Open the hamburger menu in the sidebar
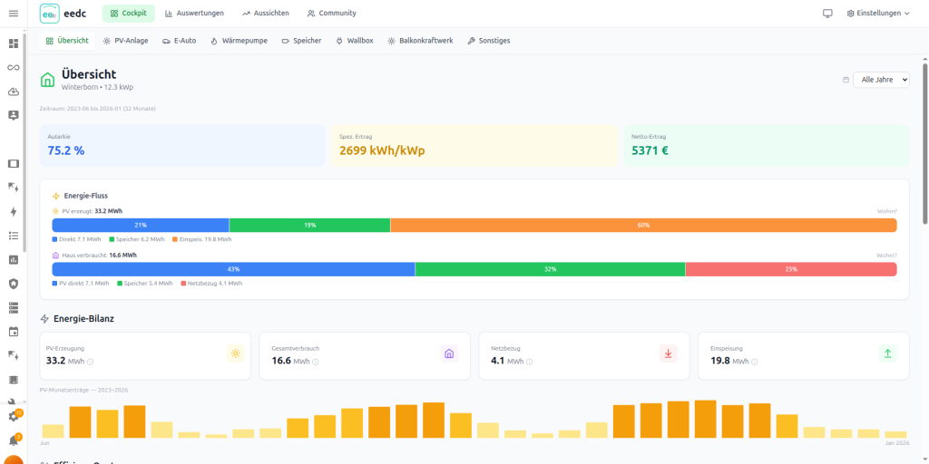929x464 pixels. 13,14
